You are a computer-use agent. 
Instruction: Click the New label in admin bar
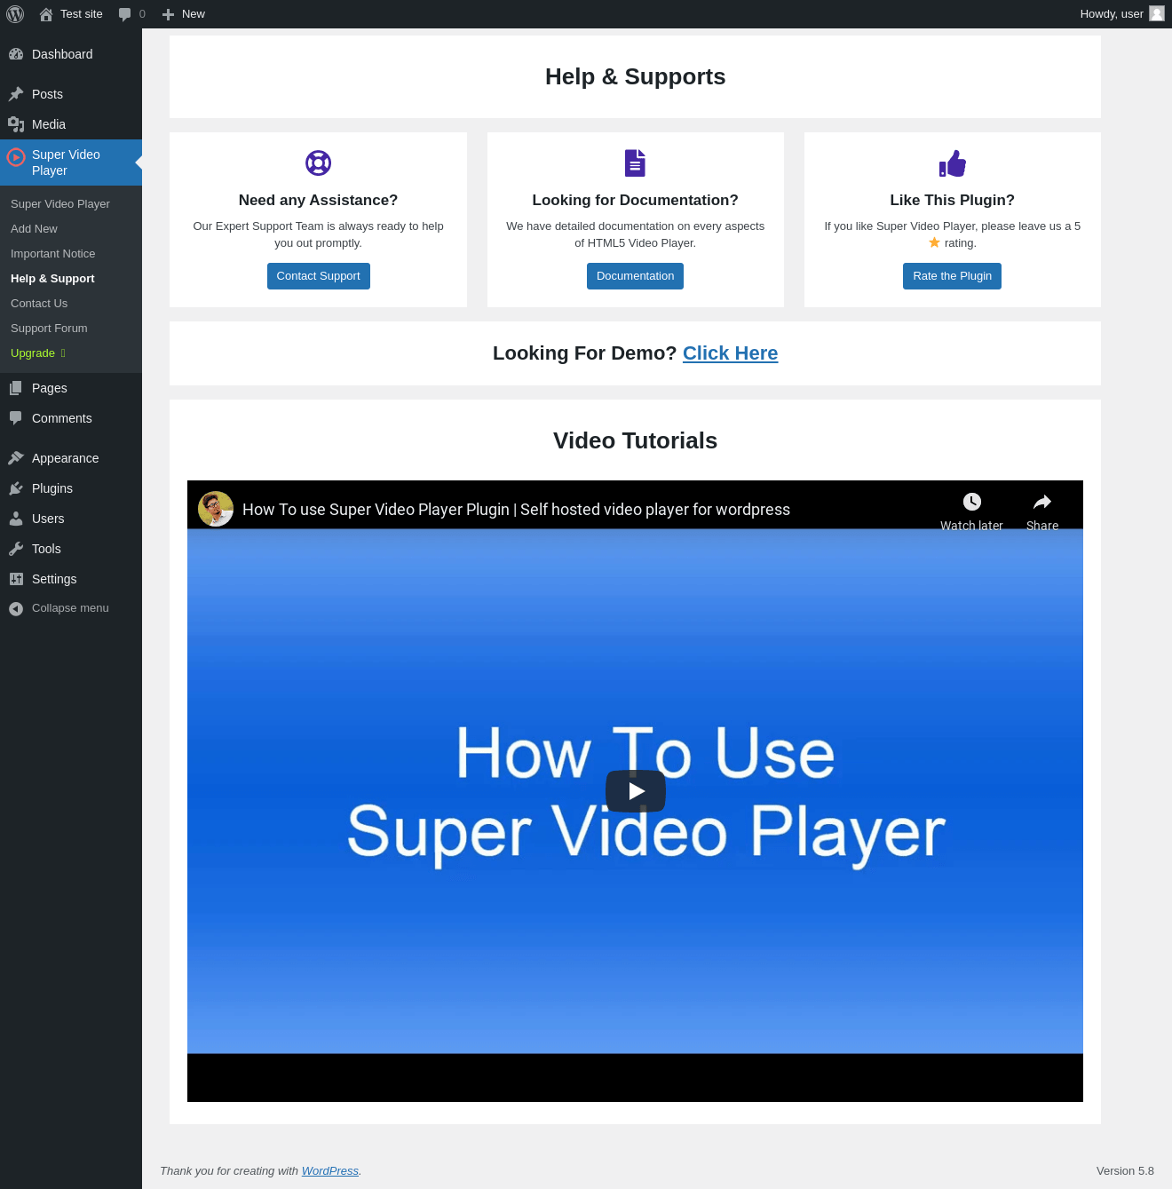[x=194, y=14]
